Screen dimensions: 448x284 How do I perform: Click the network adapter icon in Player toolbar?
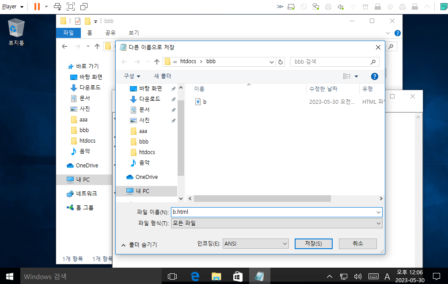316,7
